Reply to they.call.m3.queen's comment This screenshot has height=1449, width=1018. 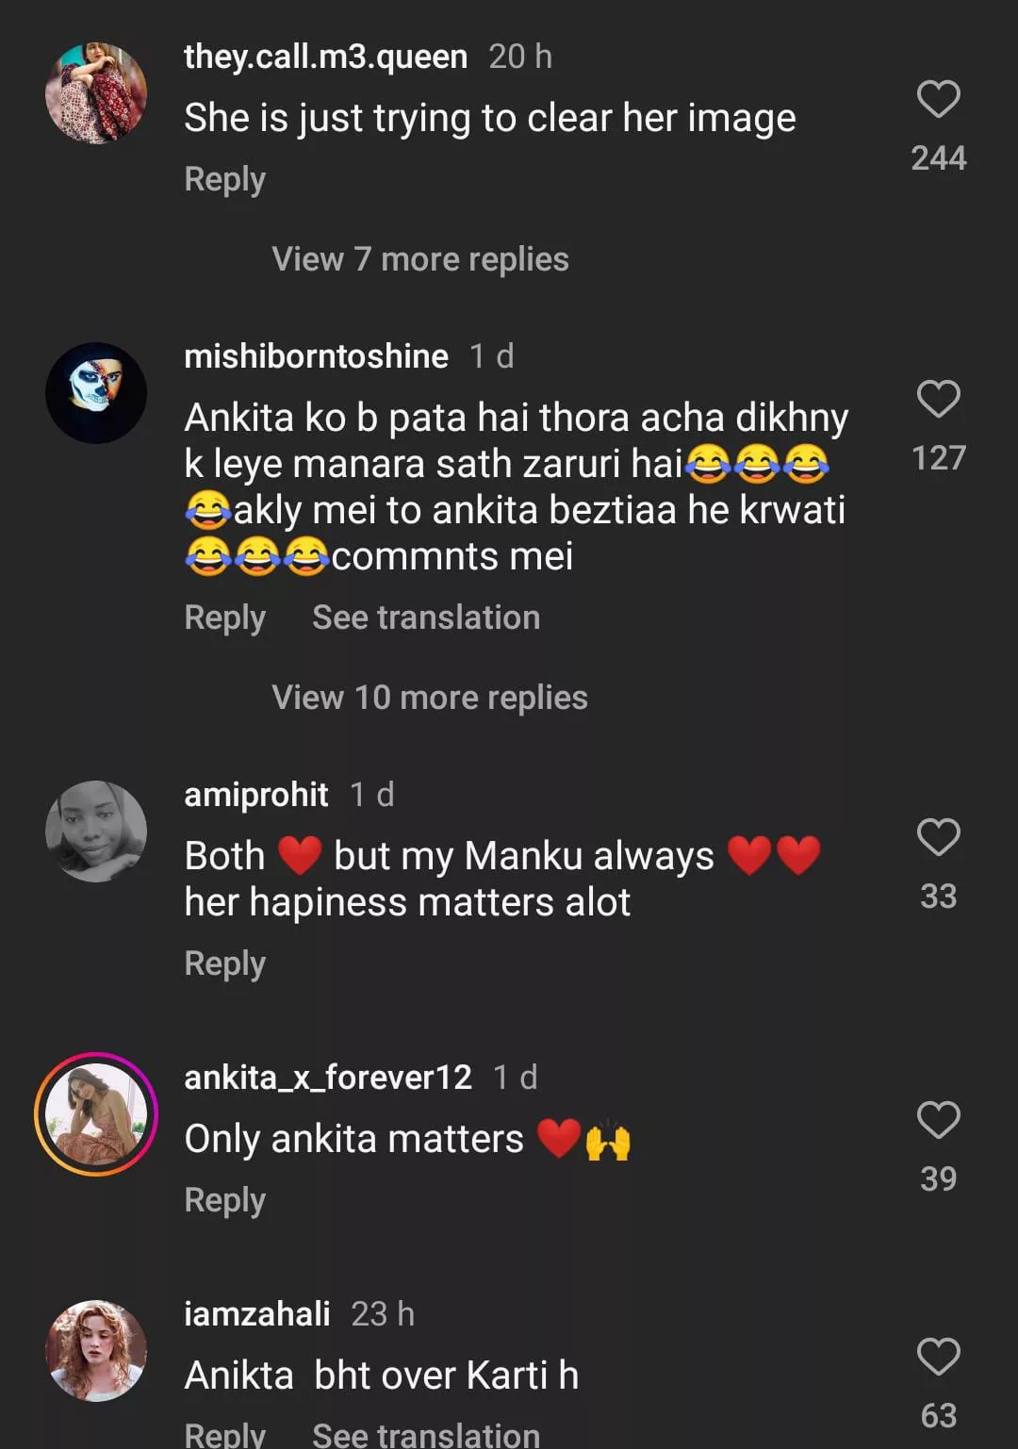[225, 179]
